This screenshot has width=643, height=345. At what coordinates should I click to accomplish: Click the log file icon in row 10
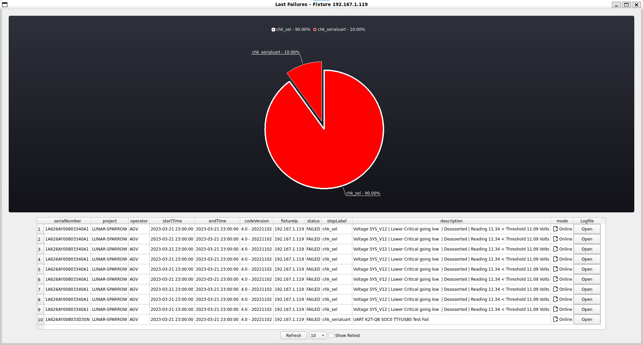click(556, 320)
